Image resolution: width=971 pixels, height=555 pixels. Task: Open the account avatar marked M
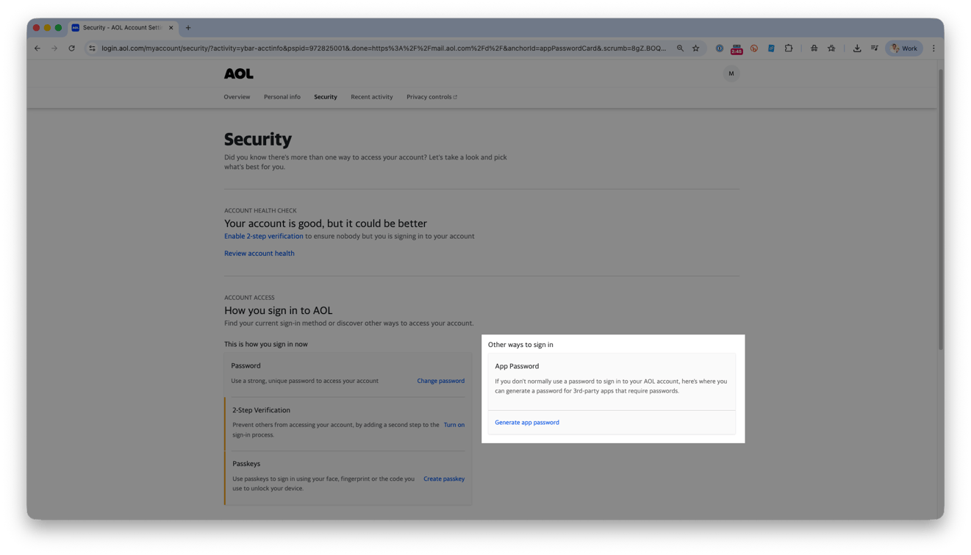pos(731,74)
